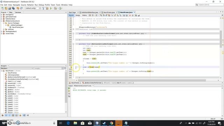Switch to the Services tab

click(x=18, y=12)
